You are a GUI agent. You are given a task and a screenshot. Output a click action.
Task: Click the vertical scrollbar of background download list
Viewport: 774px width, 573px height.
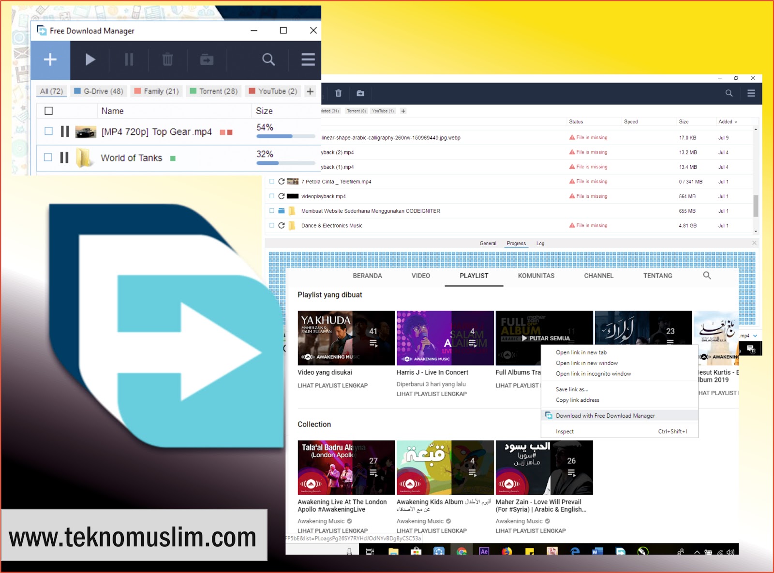[756, 206]
